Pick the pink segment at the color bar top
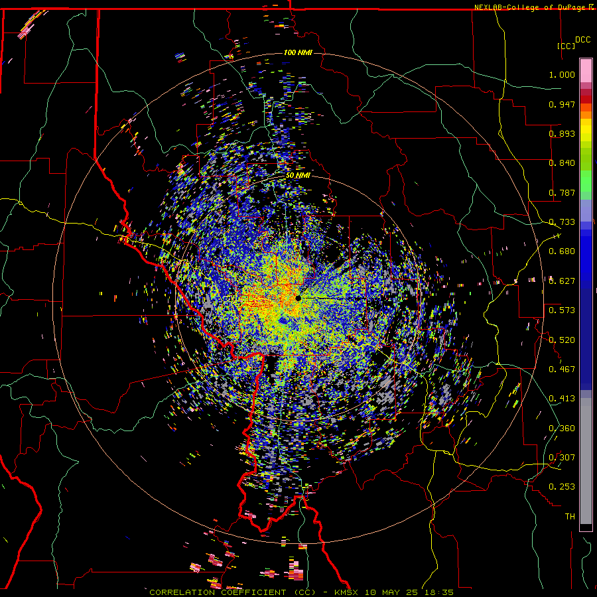 586,71
